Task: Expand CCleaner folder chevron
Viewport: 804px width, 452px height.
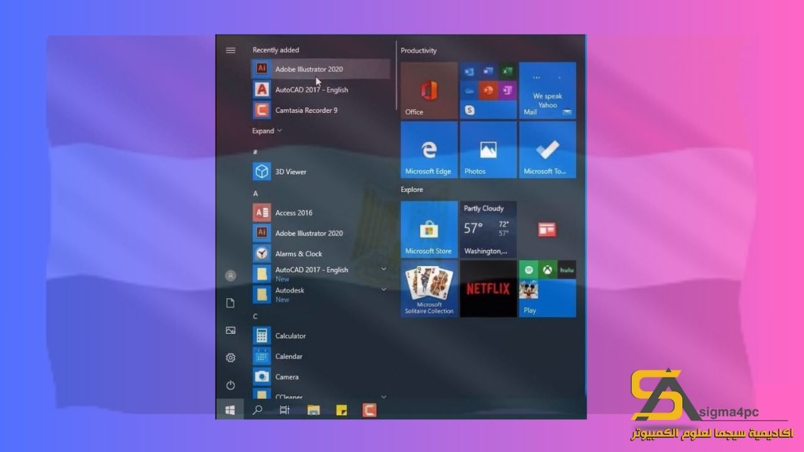Action: 384,397
